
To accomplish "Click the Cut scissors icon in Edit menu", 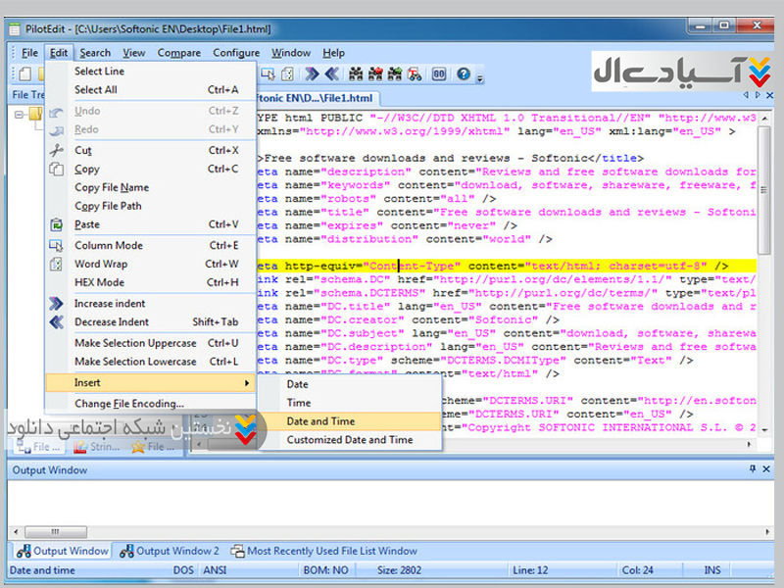I will click(57, 151).
